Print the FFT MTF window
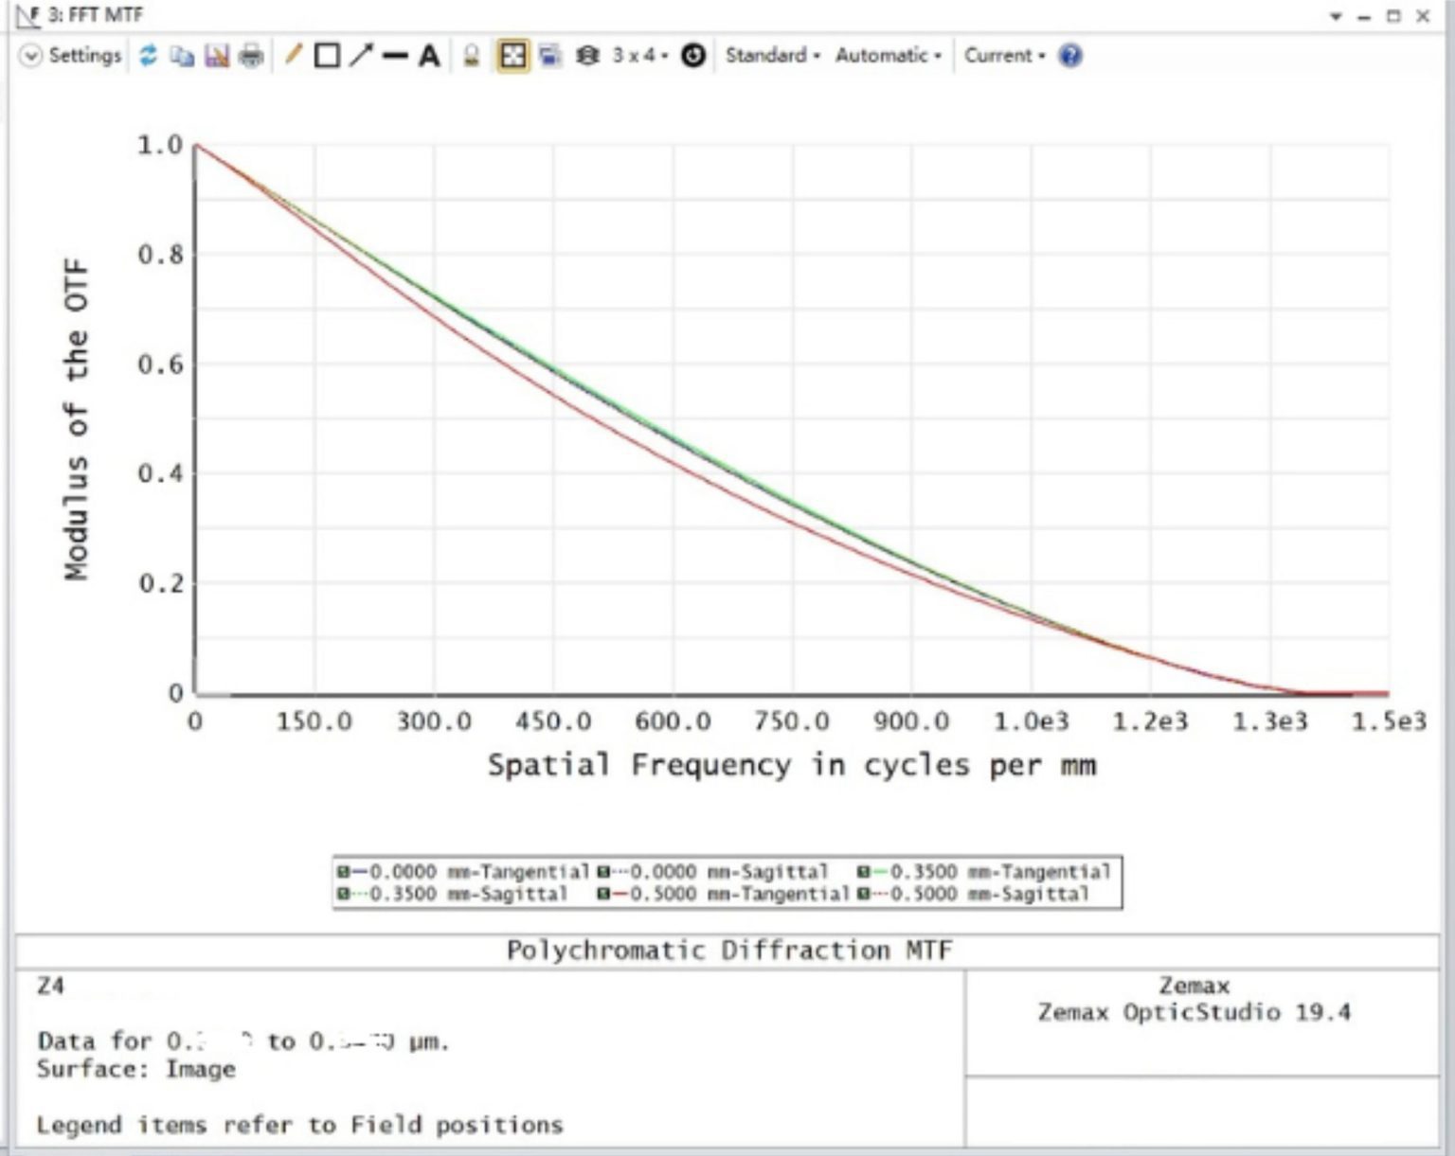1455x1156 pixels. tap(248, 56)
